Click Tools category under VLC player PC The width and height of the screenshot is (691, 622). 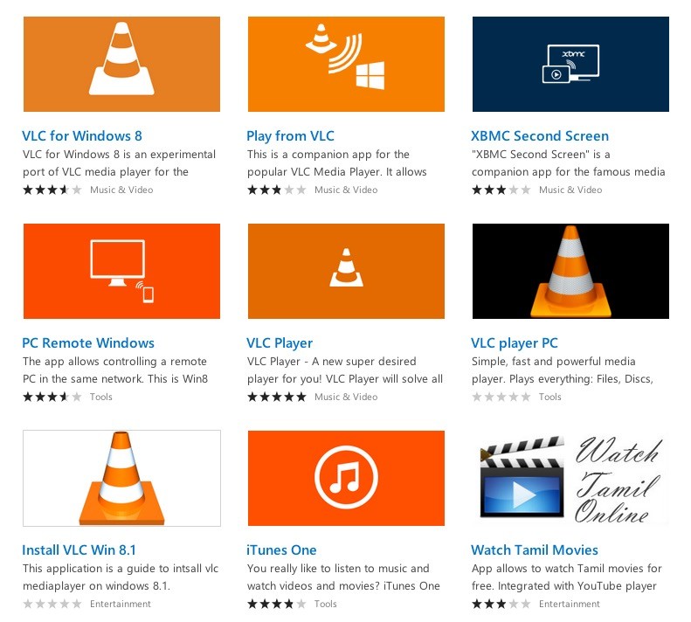pos(550,397)
